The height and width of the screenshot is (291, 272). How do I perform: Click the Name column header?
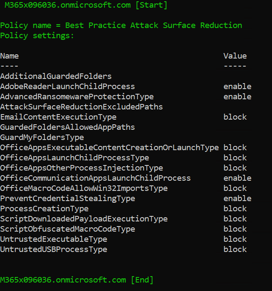pos(9,56)
